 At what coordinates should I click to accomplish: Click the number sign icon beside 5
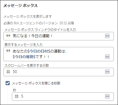coord(17,96)
